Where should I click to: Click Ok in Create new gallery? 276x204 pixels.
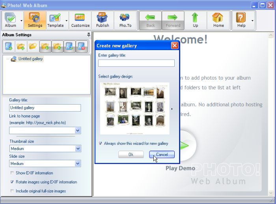(131, 155)
